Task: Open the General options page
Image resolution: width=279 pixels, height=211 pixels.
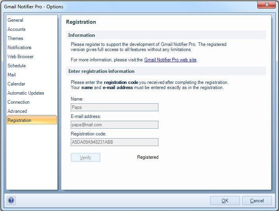Action: 15,20
